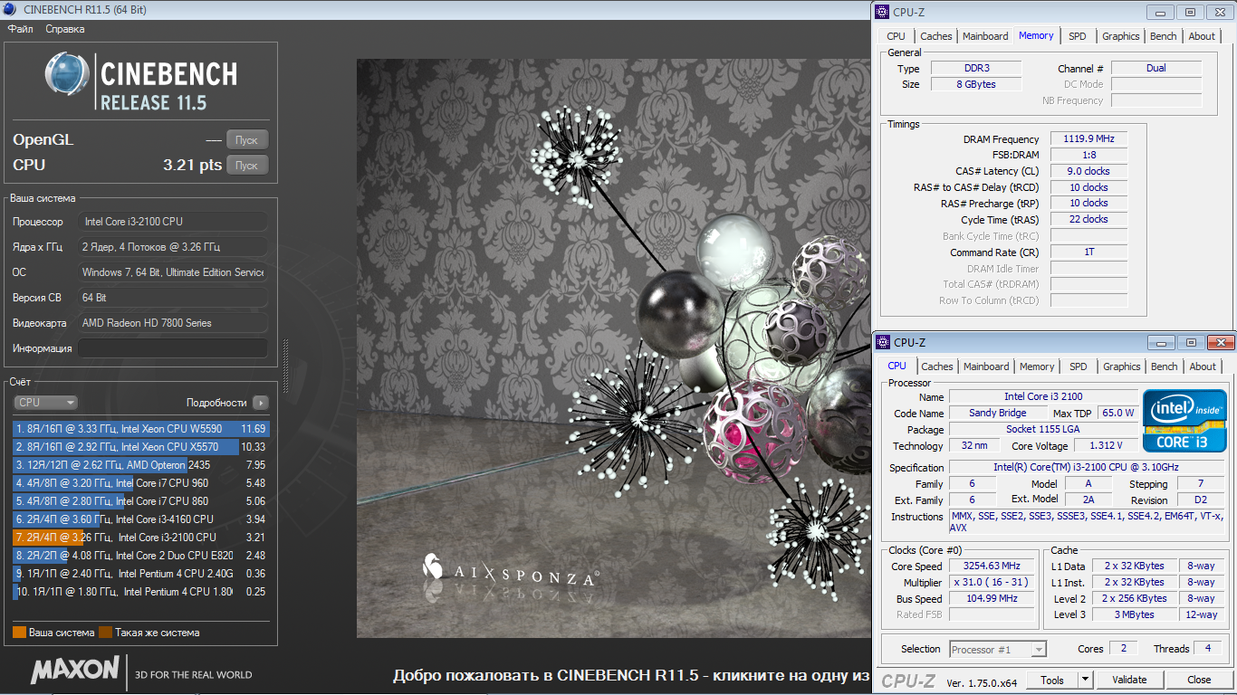Image resolution: width=1237 pixels, height=695 pixels.
Task: Open the About tab in lower CPU-Z
Action: [1203, 367]
